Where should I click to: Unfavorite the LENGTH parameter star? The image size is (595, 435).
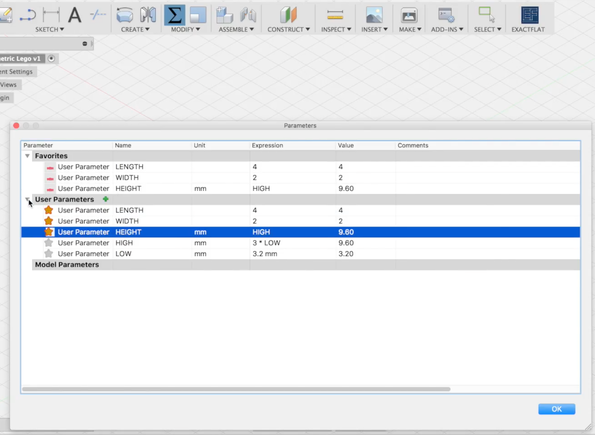[49, 210]
